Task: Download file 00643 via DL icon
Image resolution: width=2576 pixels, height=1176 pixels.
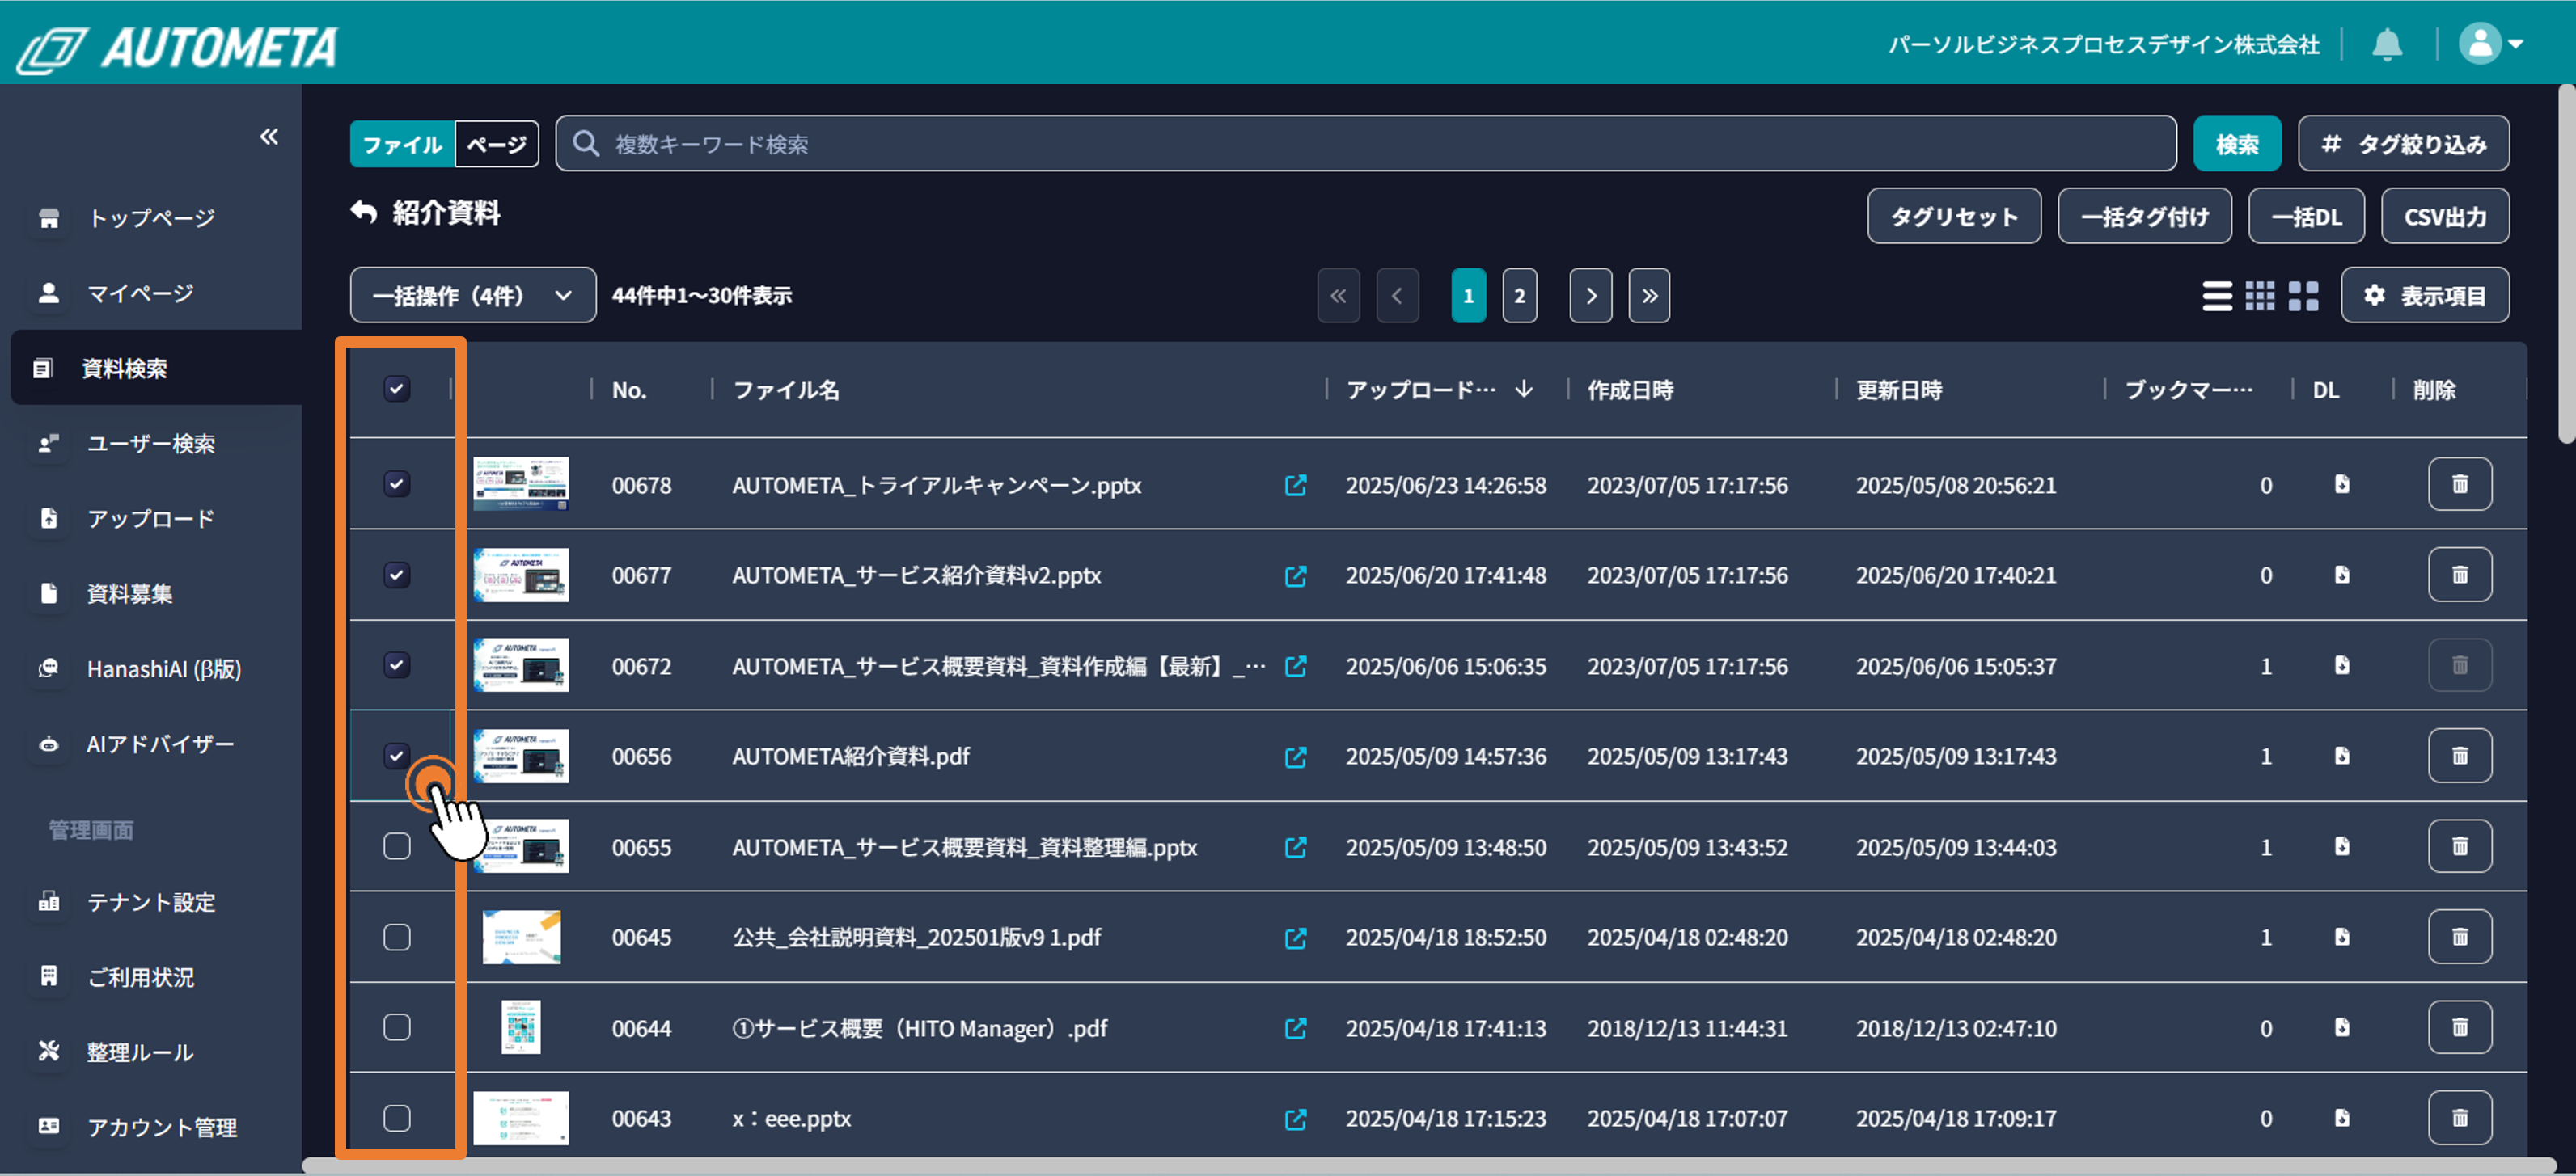Action: click(x=2342, y=1117)
